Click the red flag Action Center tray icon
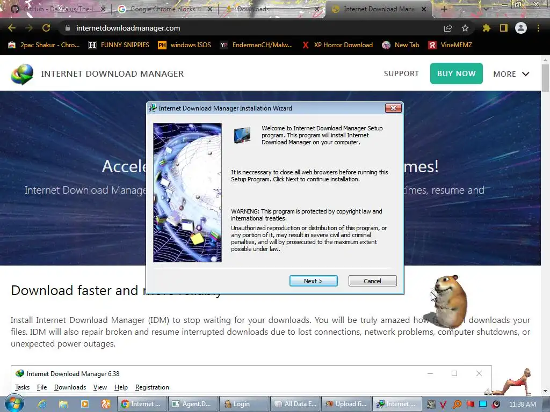 click(x=470, y=404)
